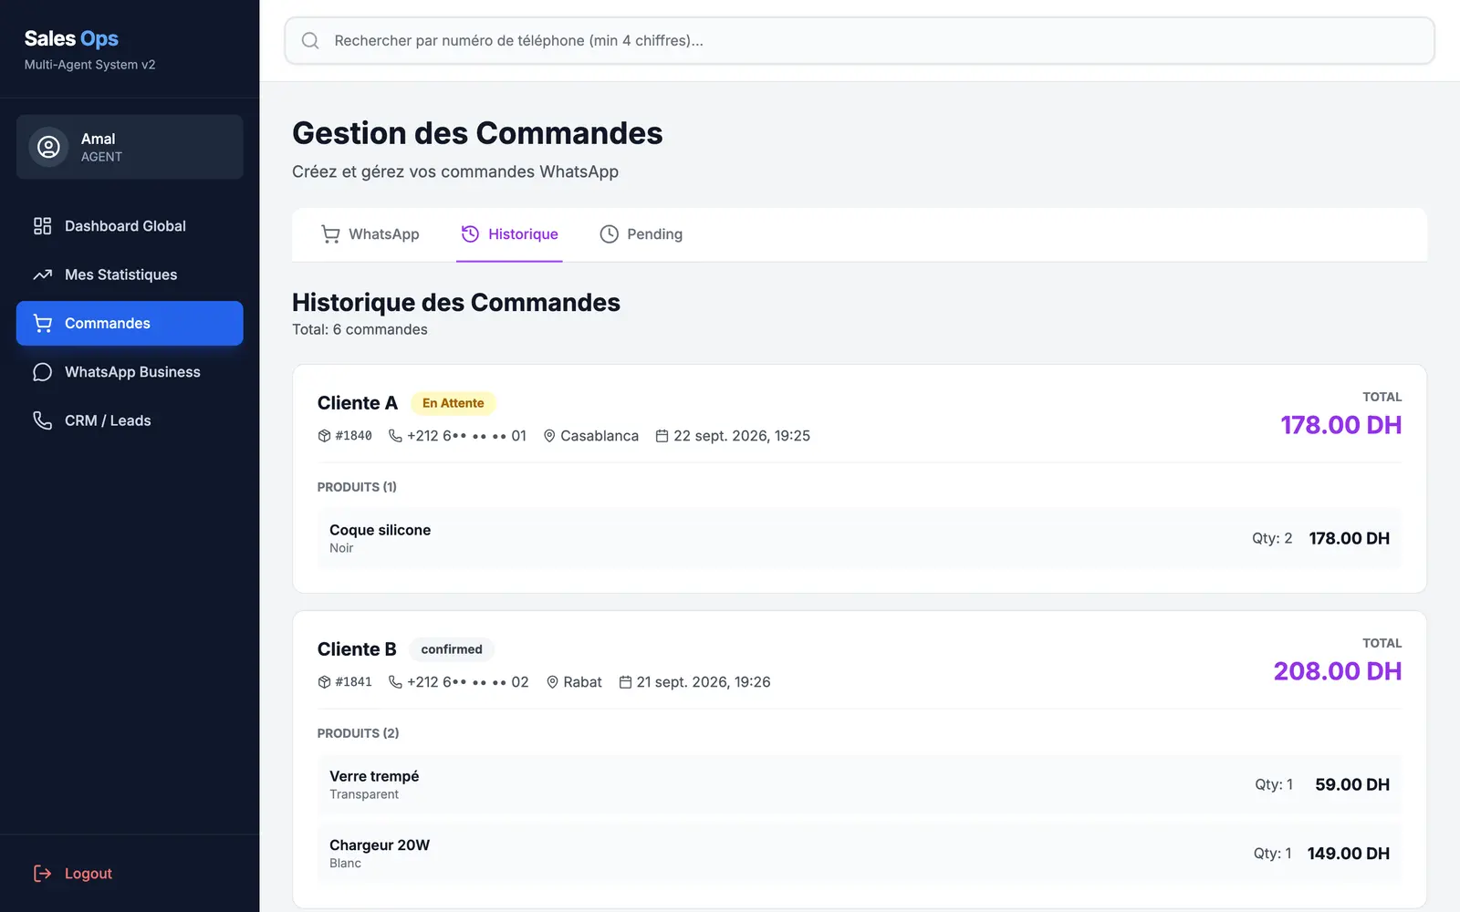The image size is (1460, 912).
Task: Select the Verre trempé product row
Action: (x=859, y=784)
